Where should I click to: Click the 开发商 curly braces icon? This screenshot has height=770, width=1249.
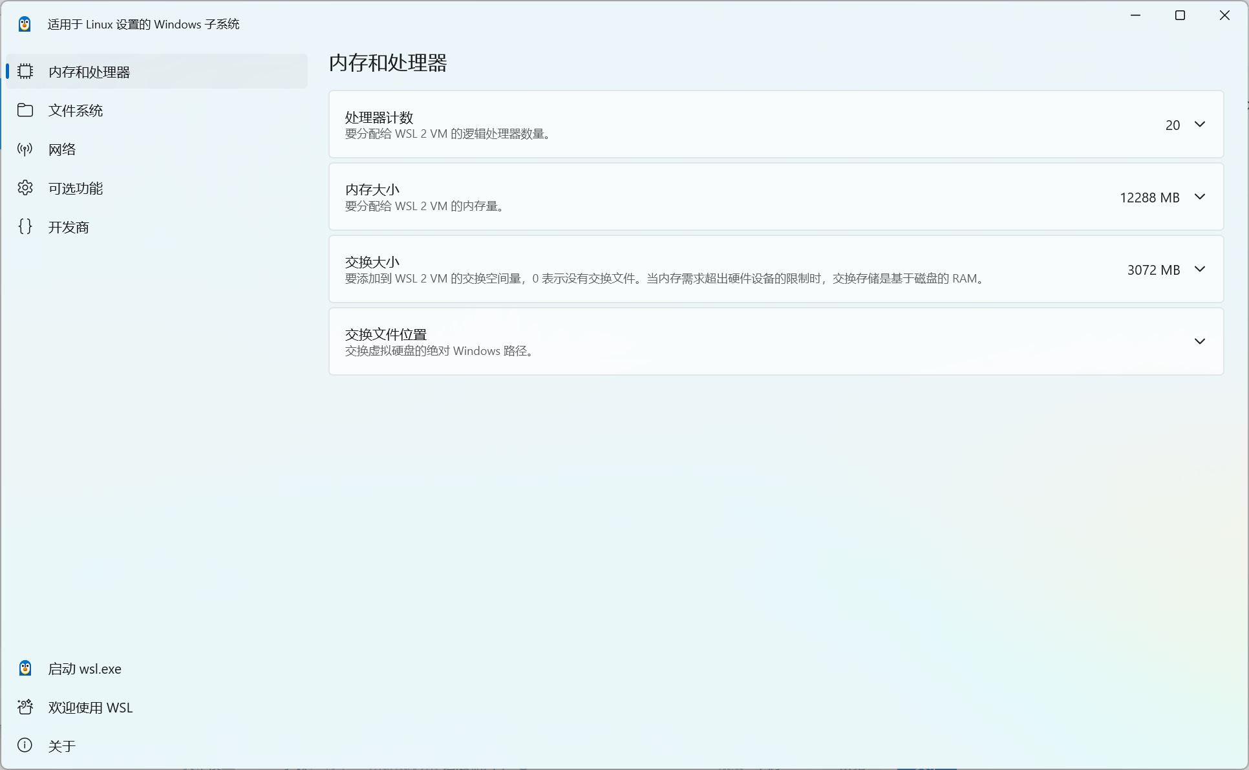(x=25, y=226)
